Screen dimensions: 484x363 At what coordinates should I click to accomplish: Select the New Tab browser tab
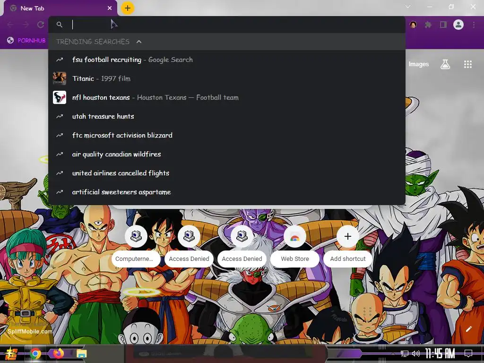60,9
